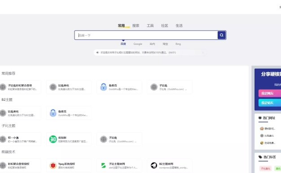This screenshot has width=281, height=173.
Task: Click the zibll主题 description under 子比主题官网
Action: pyautogui.click(x=123, y=168)
